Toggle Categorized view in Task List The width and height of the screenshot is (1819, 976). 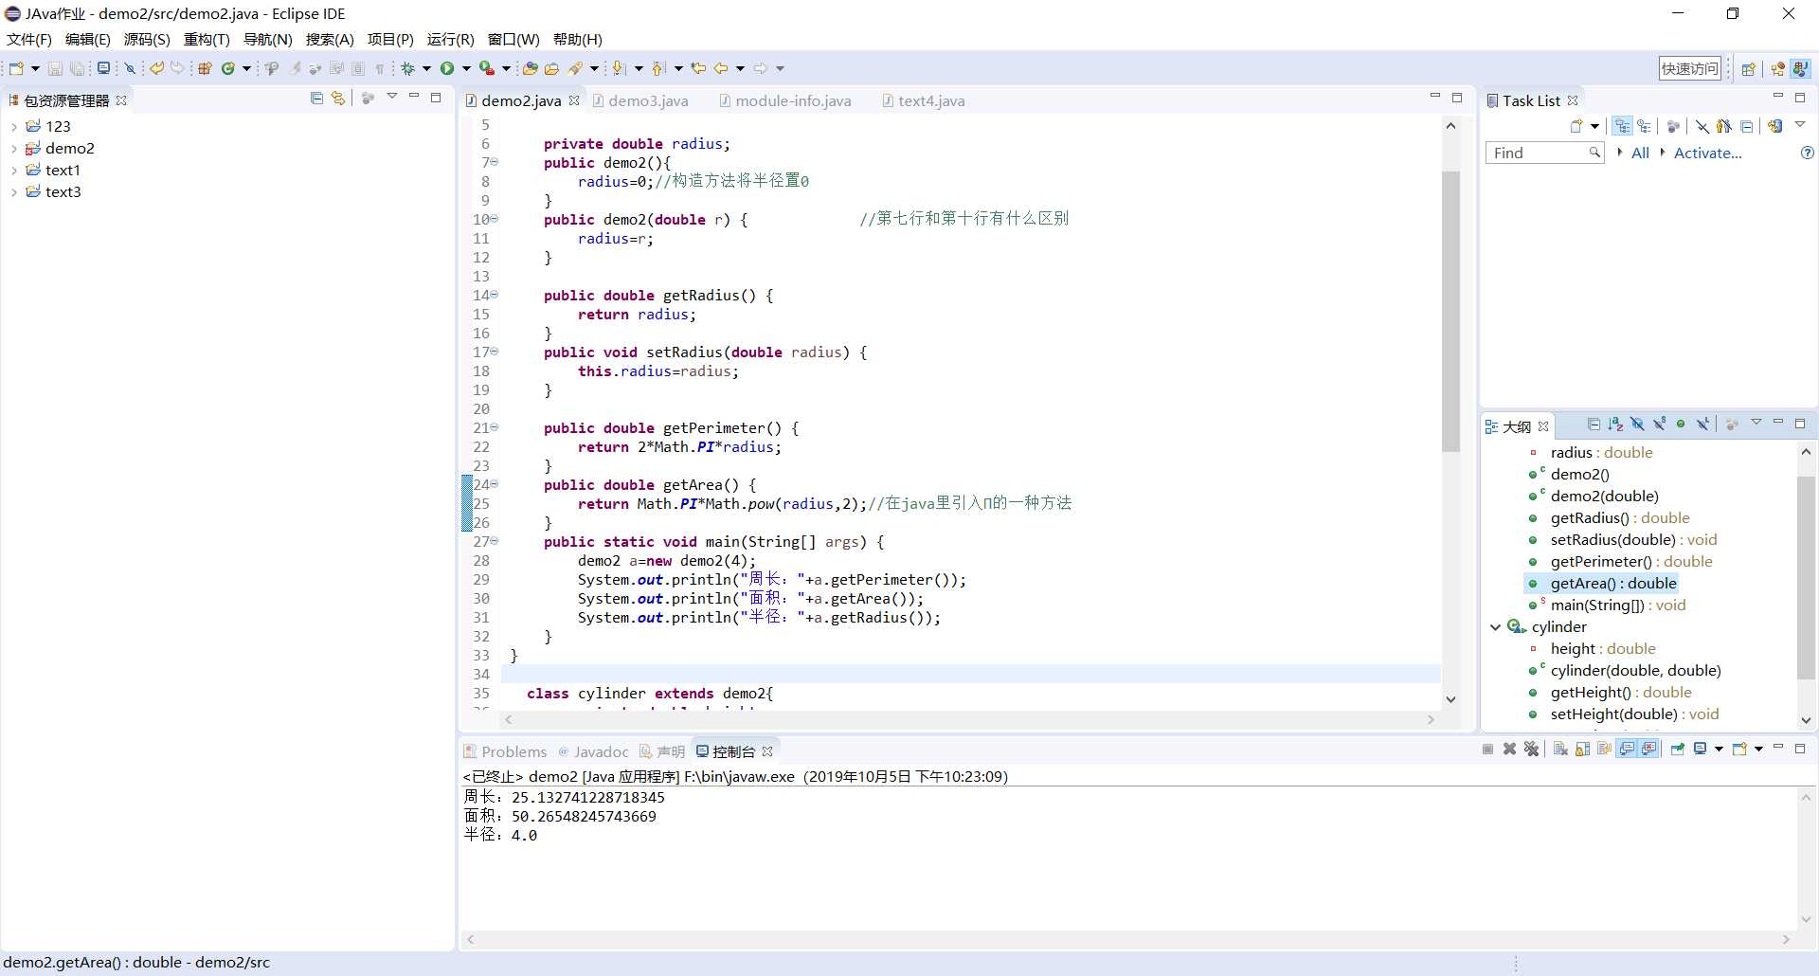point(1623,126)
